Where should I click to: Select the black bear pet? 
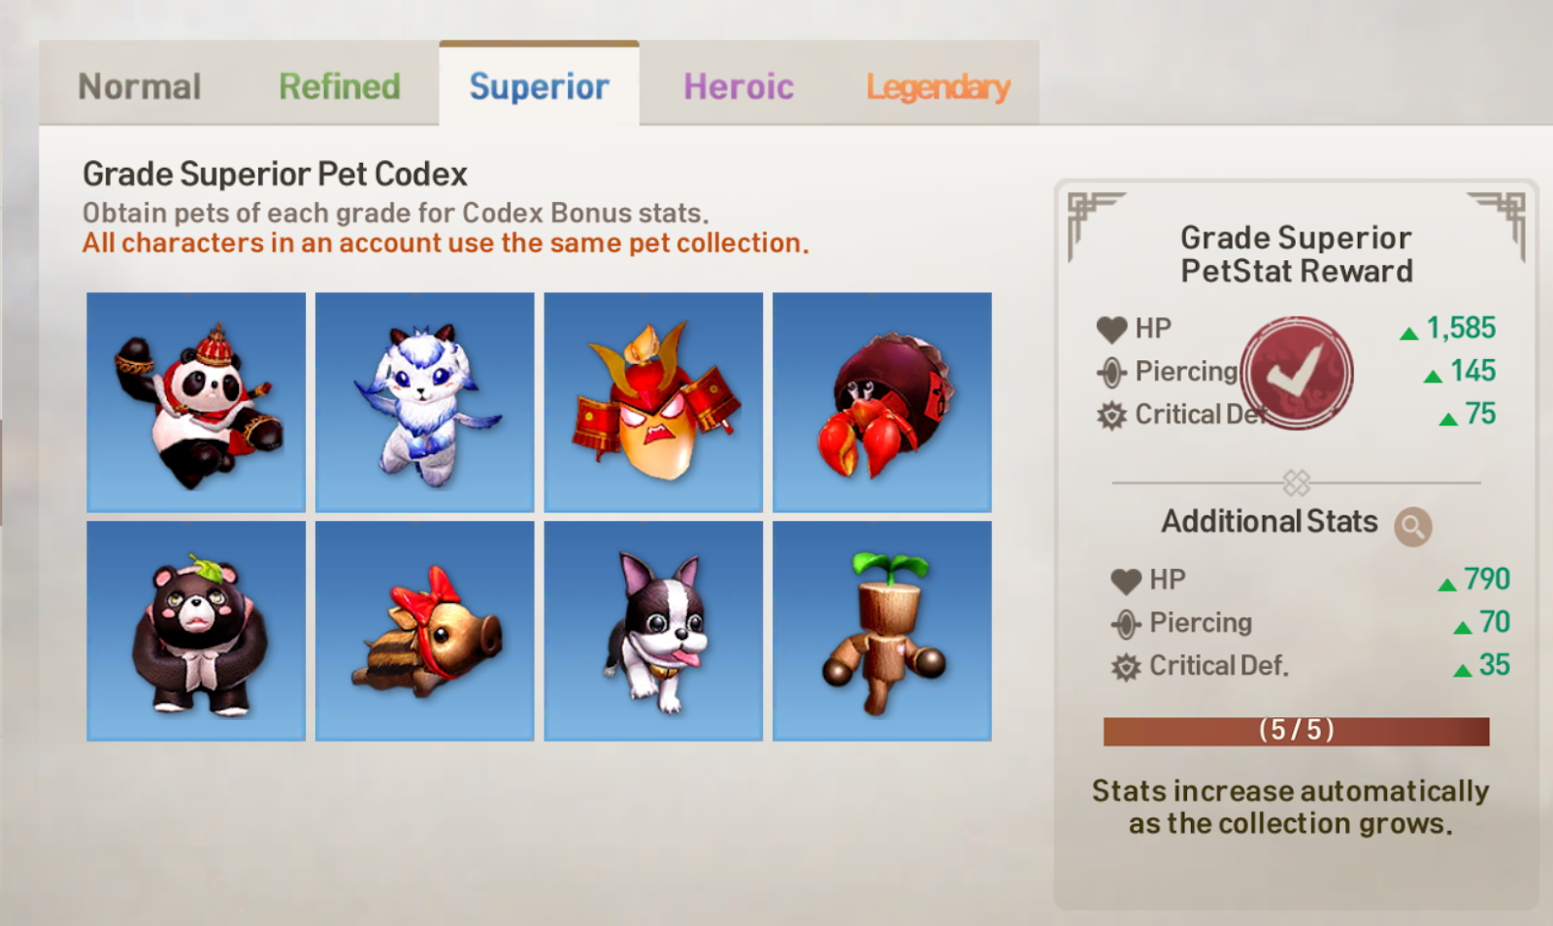pos(196,631)
